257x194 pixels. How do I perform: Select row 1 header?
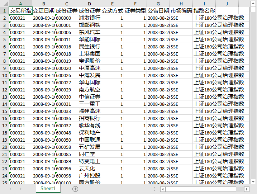(x=4, y=11)
